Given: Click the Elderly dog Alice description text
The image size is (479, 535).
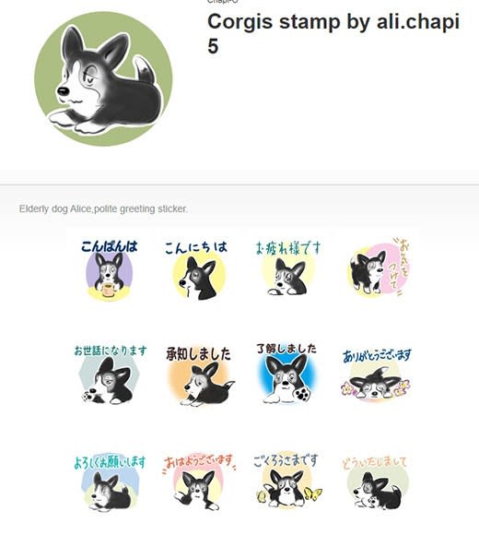Looking at the screenshot, I should [103, 208].
